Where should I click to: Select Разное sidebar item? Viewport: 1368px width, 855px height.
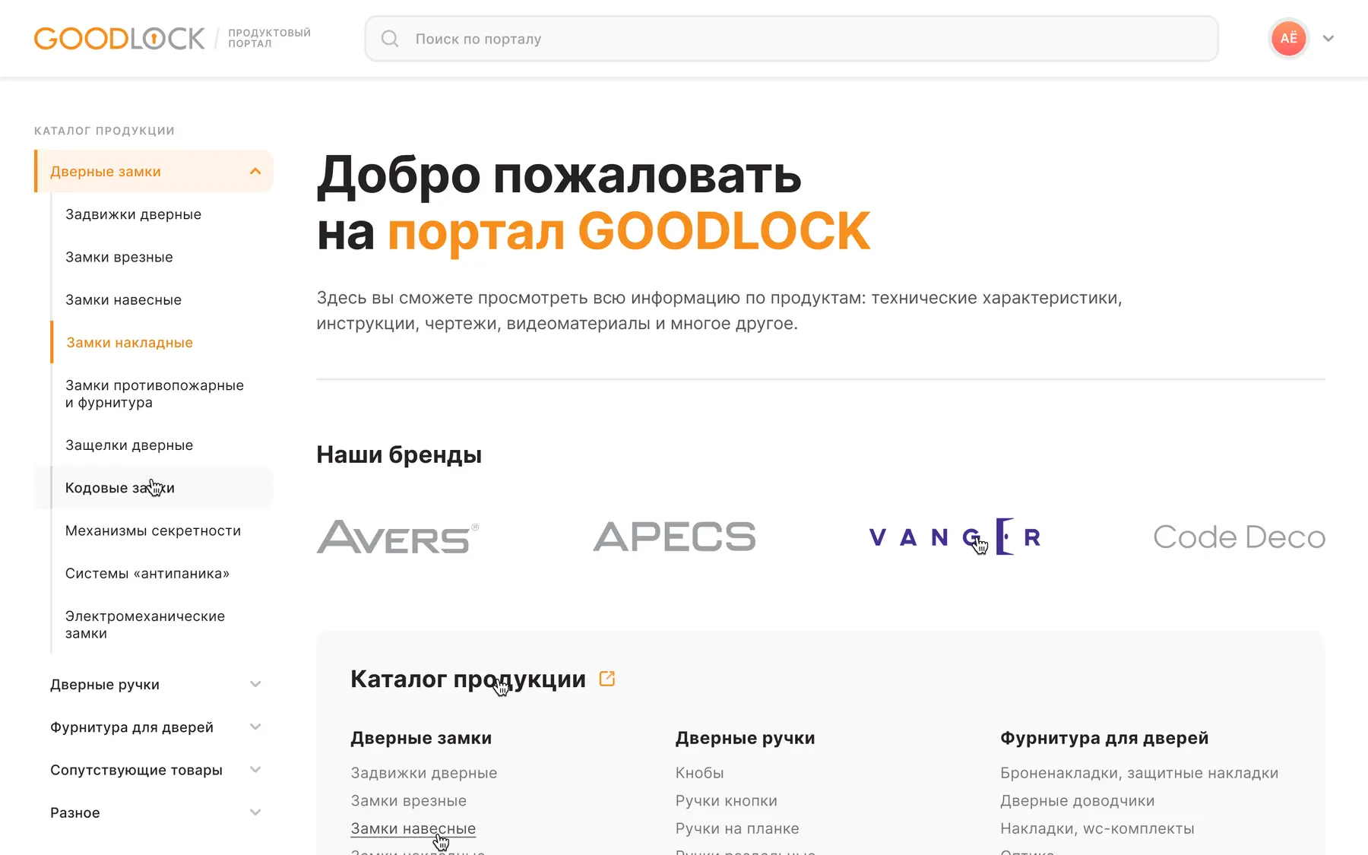coord(75,812)
